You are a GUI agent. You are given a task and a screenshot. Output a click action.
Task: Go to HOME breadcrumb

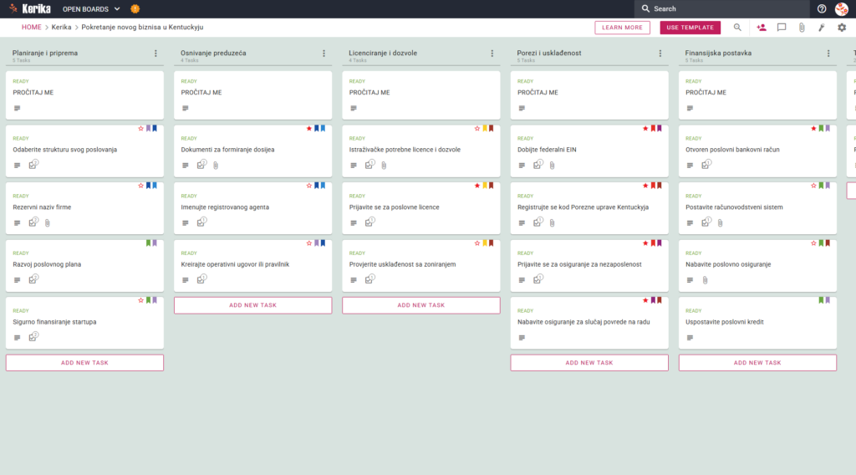coord(31,28)
